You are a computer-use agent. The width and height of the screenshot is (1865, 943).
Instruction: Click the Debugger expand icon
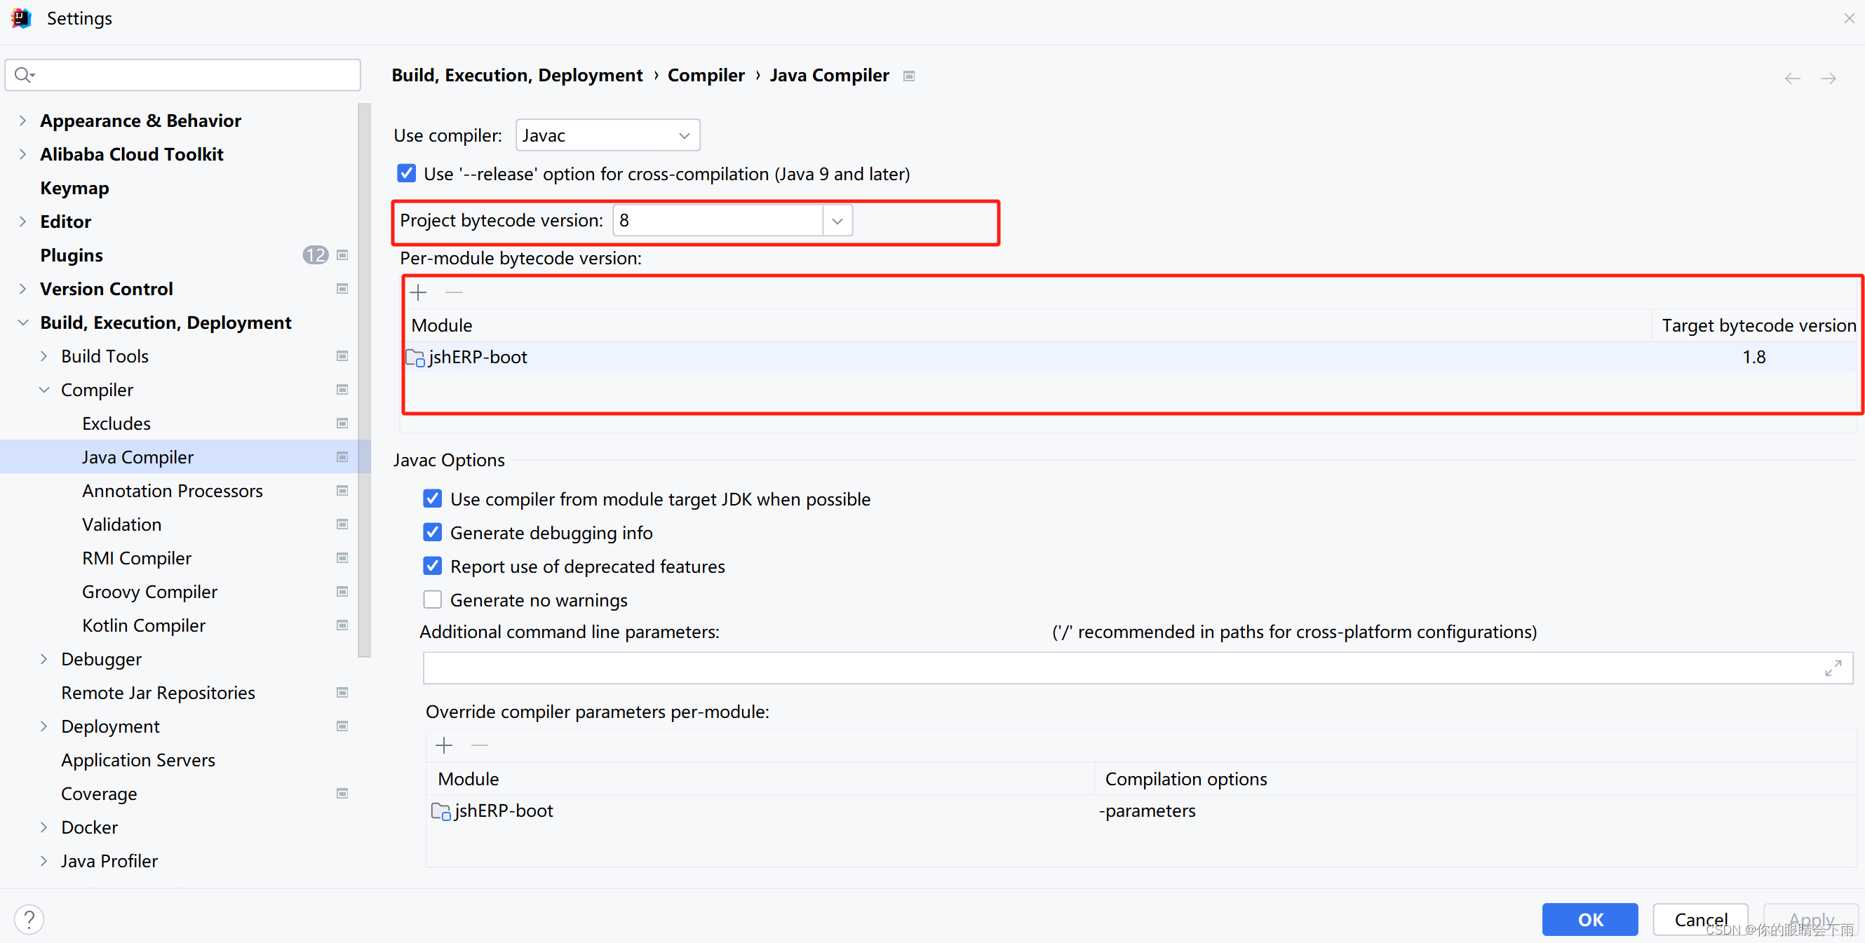pos(43,658)
